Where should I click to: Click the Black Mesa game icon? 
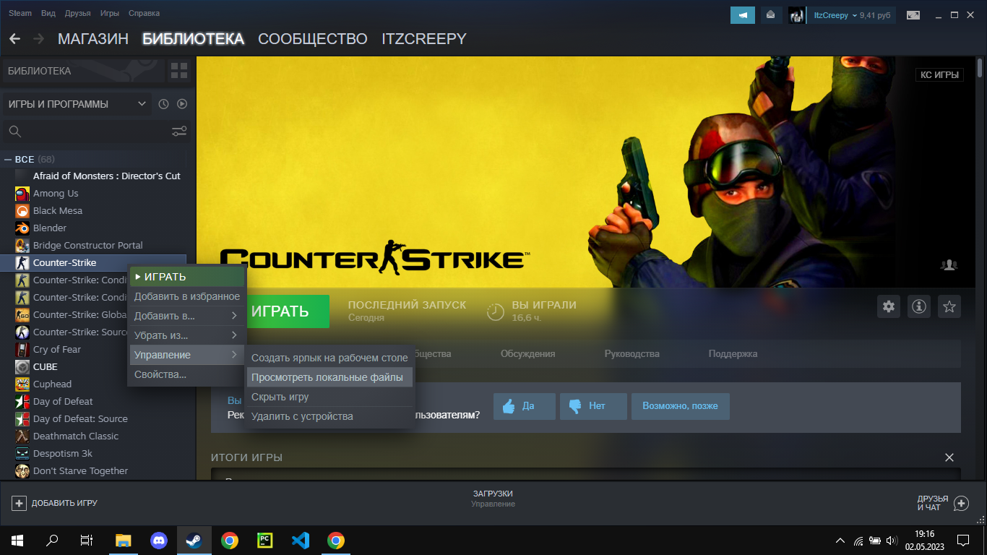[x=22, y=211]
